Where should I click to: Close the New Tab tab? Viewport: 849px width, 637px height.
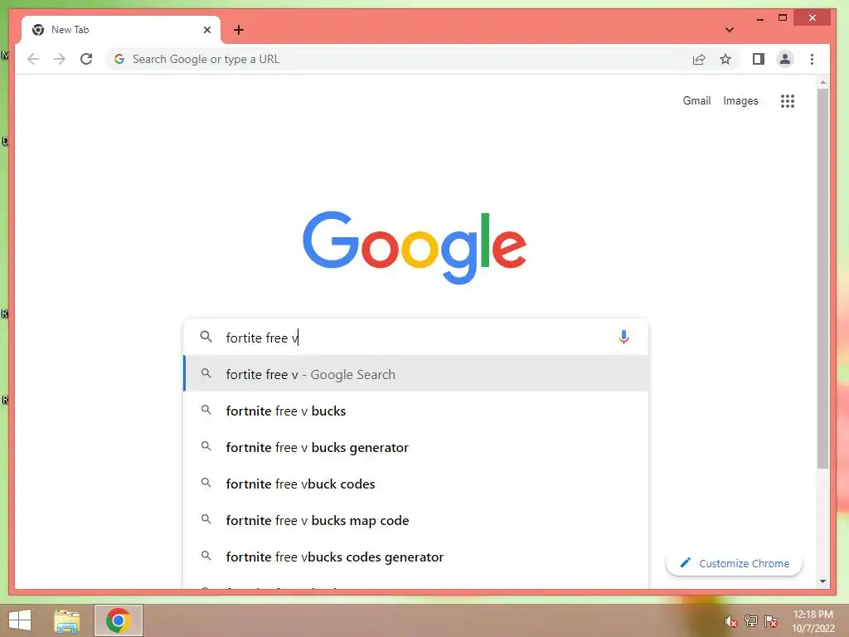click(x=206, y=30)
